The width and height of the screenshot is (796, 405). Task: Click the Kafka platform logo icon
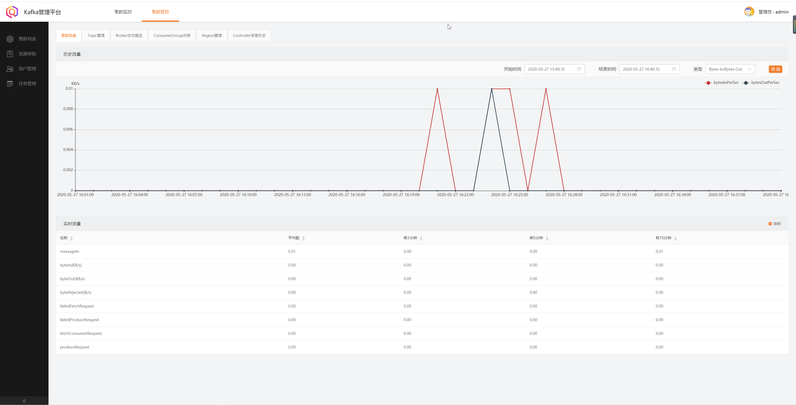pyautogui.click(x=12, y=12)
